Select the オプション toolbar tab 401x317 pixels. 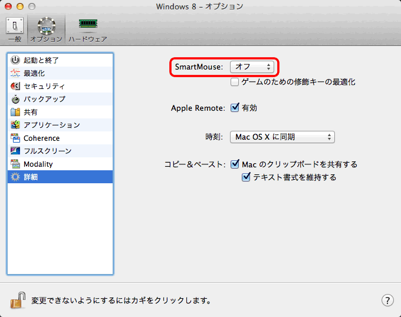tap(46, 29)
